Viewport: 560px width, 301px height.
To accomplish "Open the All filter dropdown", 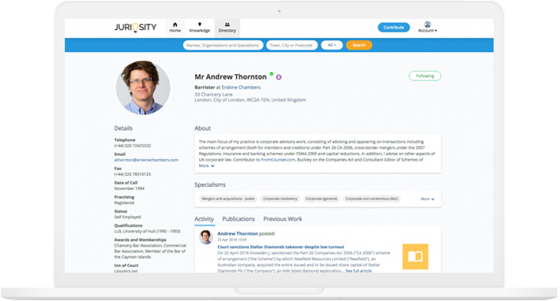I will tap(332, 45).
